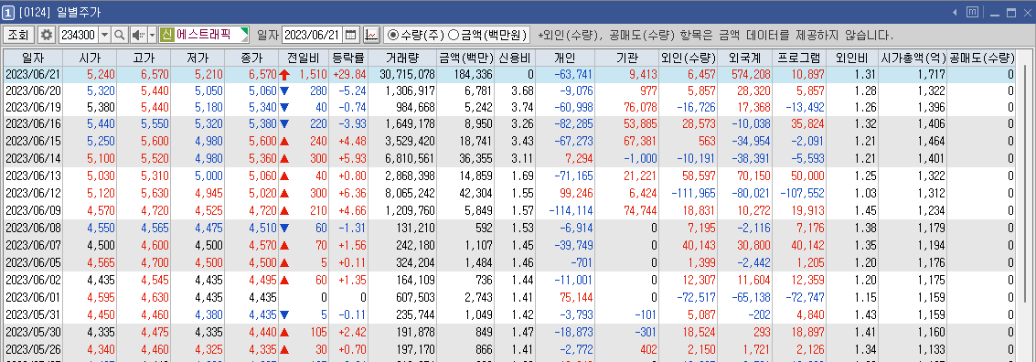
Task: Open the calendar date picker icon
Action: [x=351, y=35]
